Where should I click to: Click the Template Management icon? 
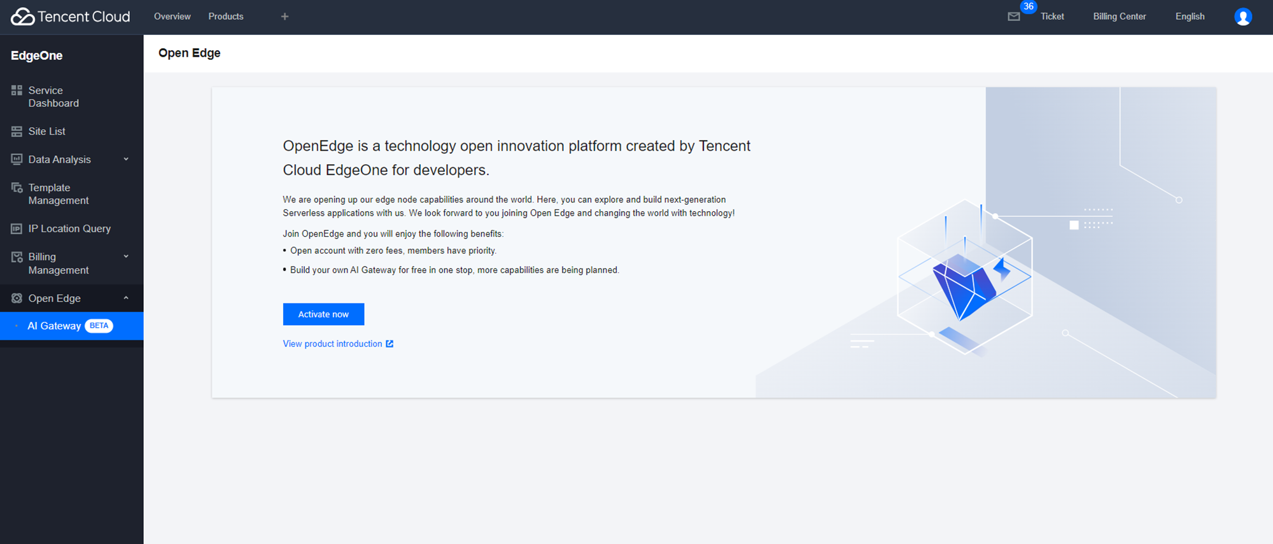point(17,188)
